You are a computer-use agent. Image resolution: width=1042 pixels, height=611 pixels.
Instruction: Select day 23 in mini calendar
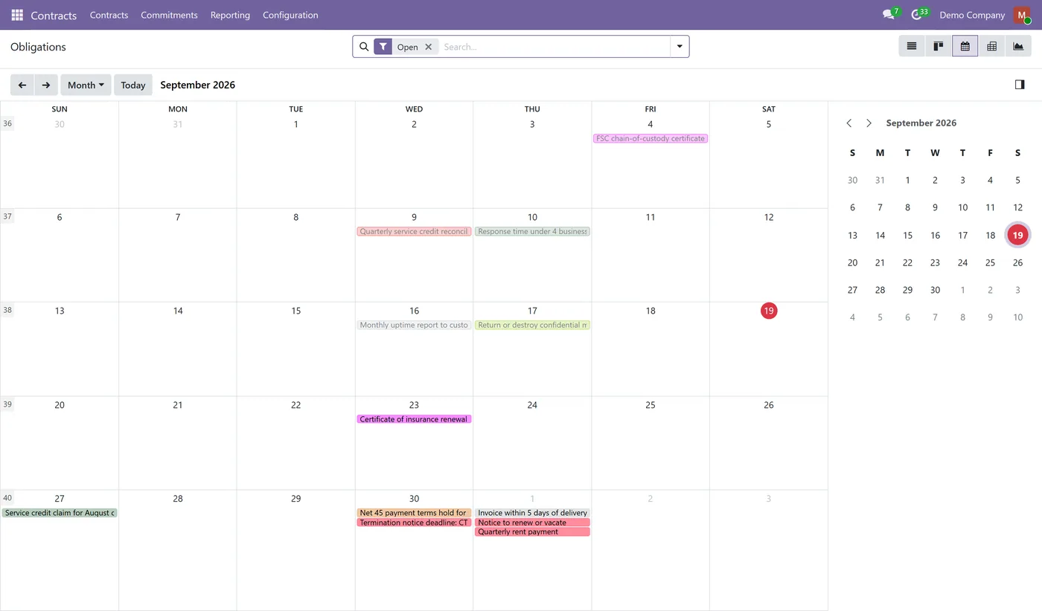[935, 262]
